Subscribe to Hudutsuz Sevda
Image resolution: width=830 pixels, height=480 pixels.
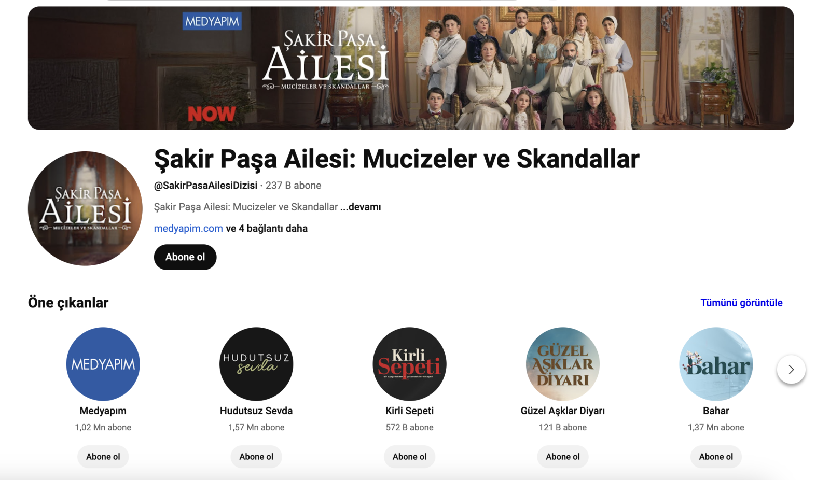pos(256,457)
